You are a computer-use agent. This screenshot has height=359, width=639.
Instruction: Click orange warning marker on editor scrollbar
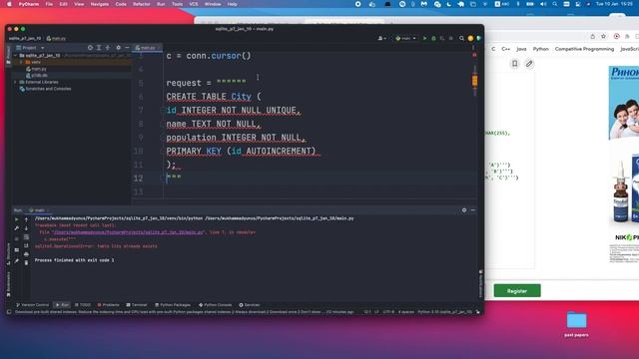point(475,81)
